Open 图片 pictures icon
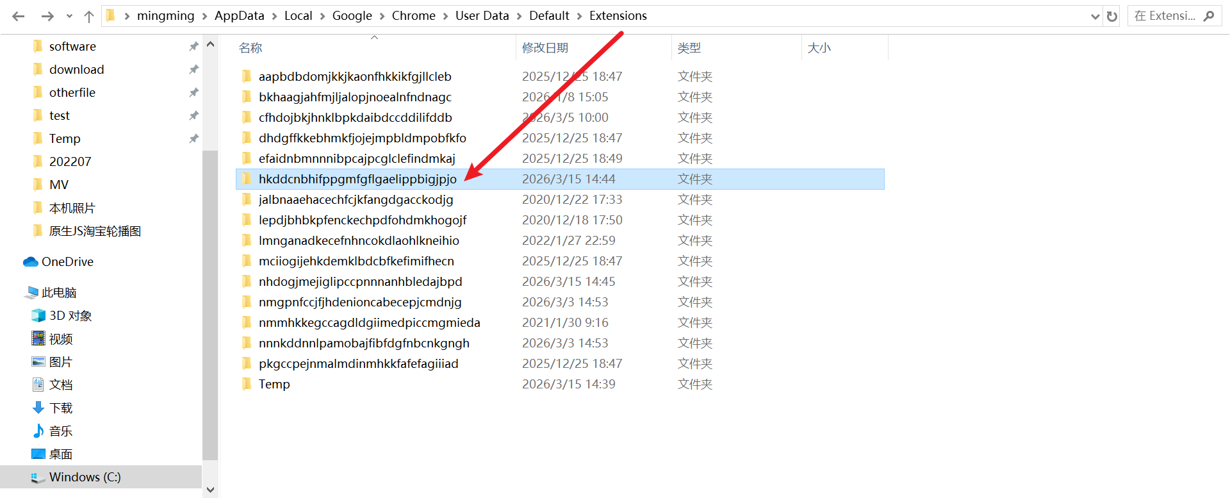Image resolution: width=1230 pixels, height=498 pixels. tap(38, 362)
